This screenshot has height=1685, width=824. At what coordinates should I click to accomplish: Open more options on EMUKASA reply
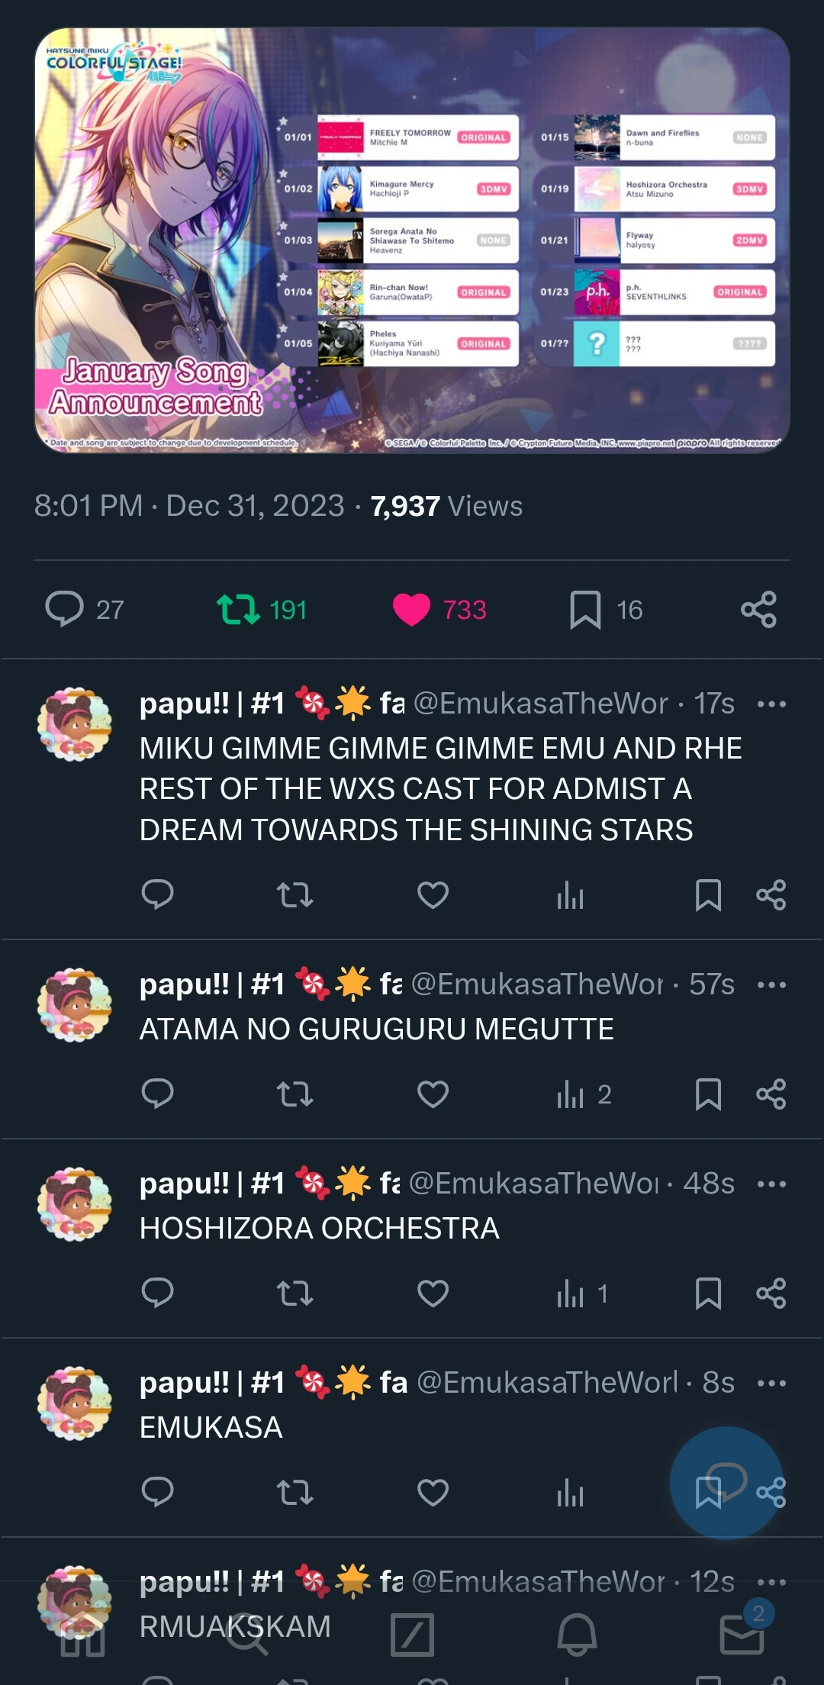[771, 1383]
